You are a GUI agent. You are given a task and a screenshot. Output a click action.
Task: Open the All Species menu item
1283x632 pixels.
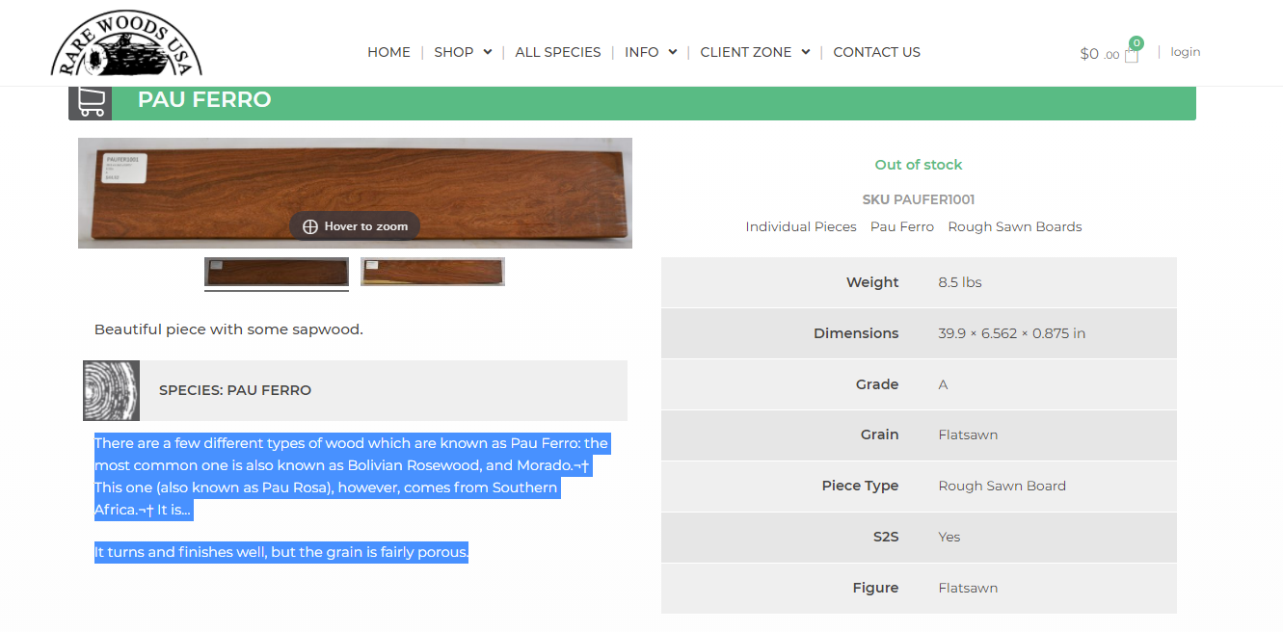pos(558,52)
